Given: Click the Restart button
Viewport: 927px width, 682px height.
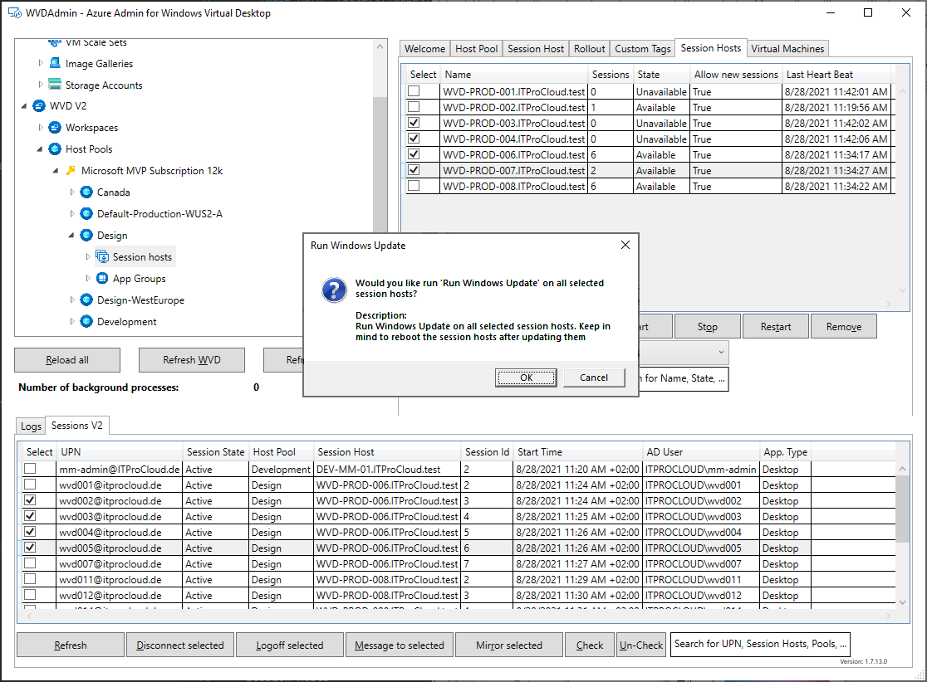Looking at the screenshot, I should click(775, 327).
